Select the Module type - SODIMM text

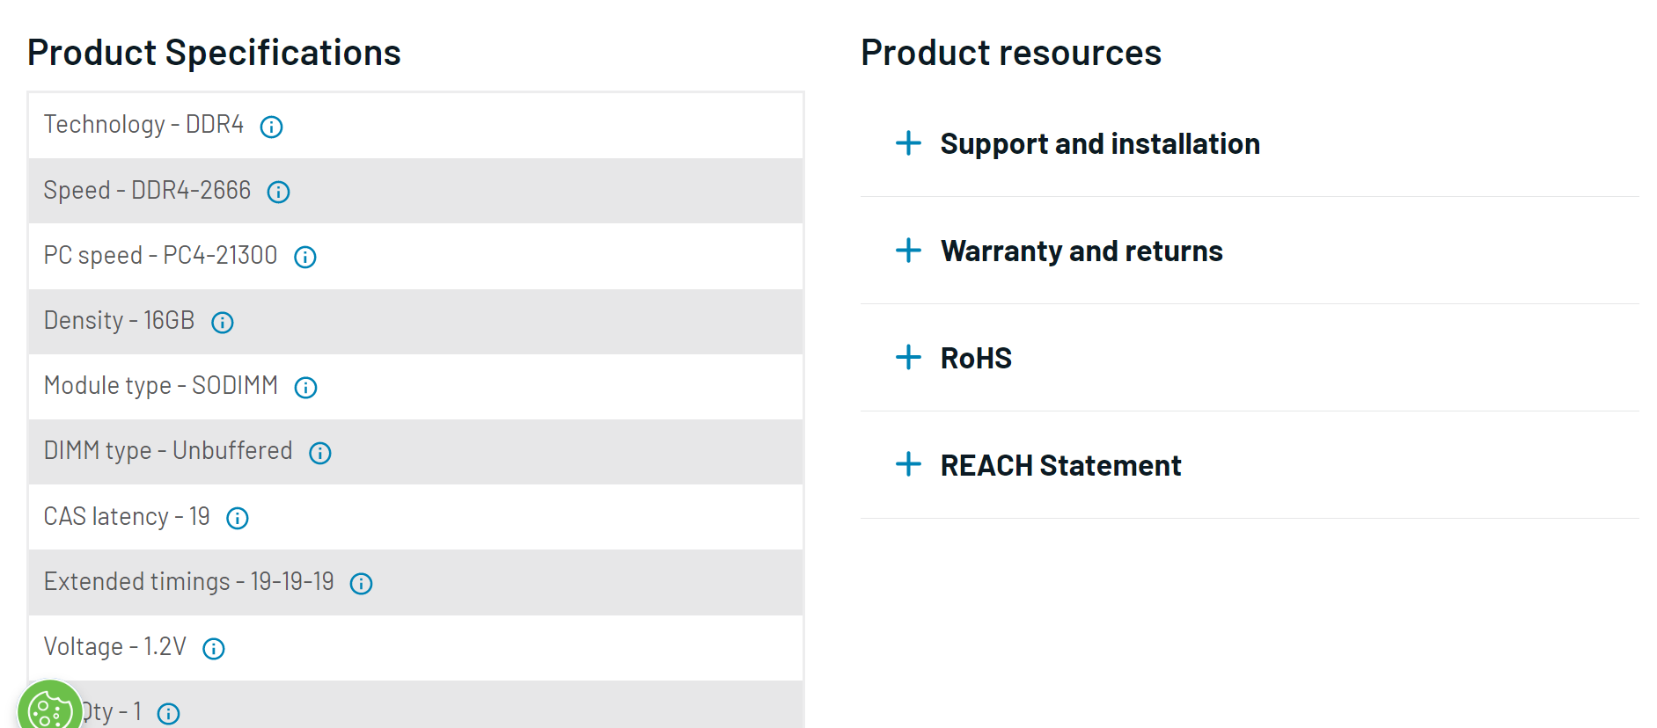pyautogui.click(x=161, y=385)
